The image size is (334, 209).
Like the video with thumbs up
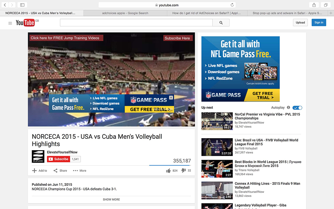click(168, 170)
